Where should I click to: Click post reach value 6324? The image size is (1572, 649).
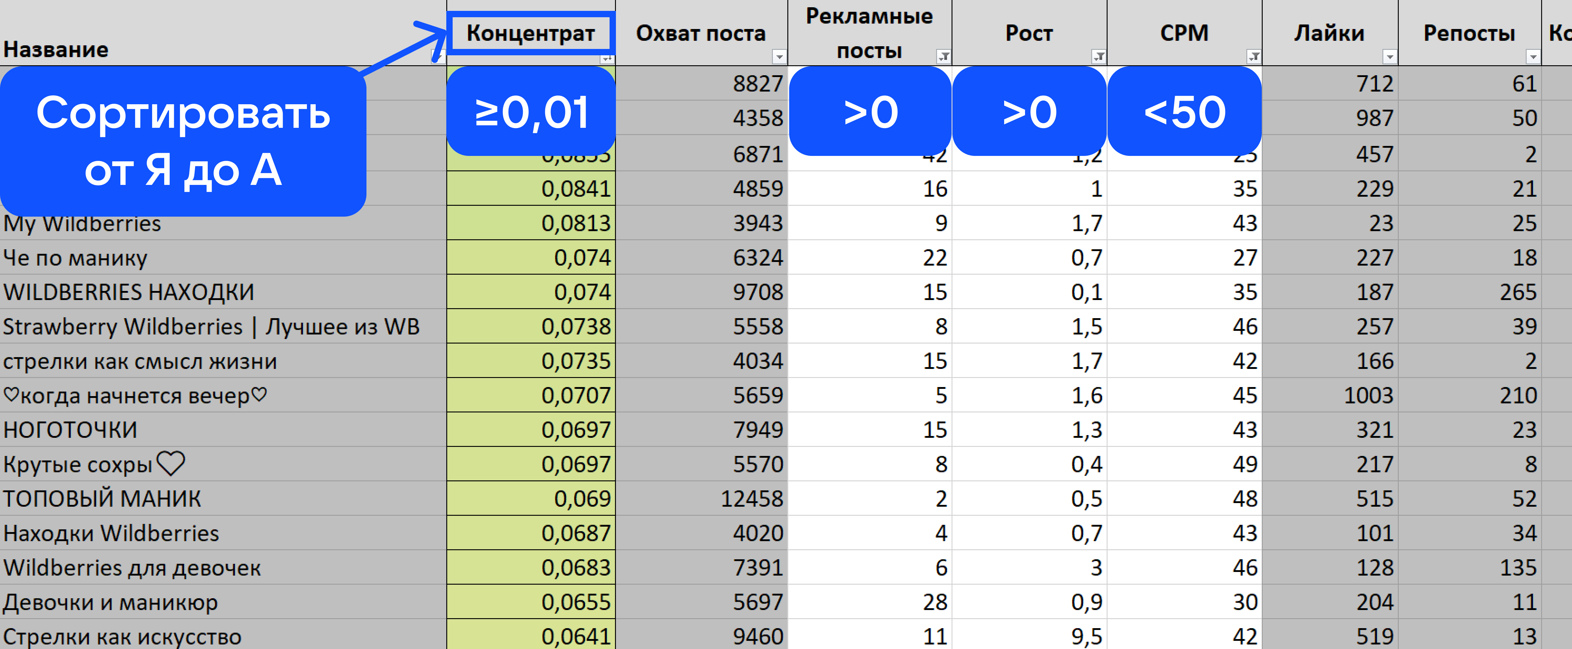point(702,257)
